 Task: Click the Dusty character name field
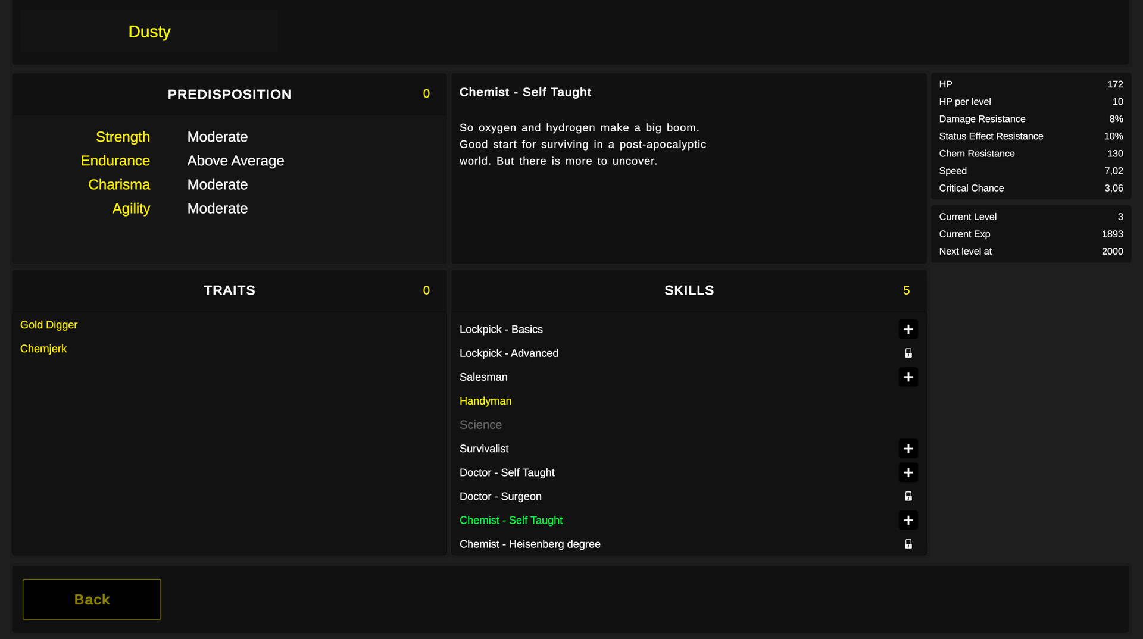(x=149, y=31)
